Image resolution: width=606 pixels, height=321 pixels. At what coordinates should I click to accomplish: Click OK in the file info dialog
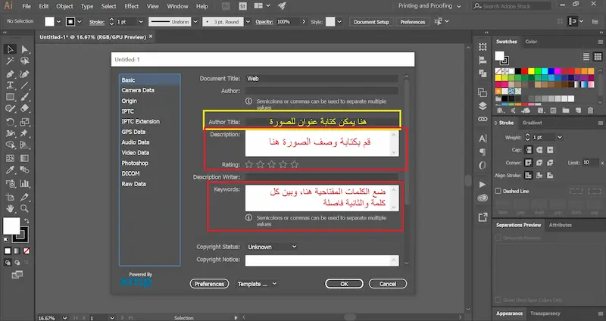pyautogui.click(x=345, y=284)
